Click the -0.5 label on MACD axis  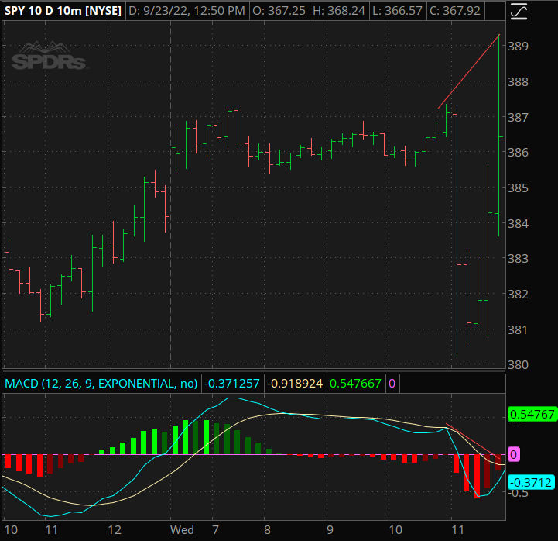click(x=518, y=493)
